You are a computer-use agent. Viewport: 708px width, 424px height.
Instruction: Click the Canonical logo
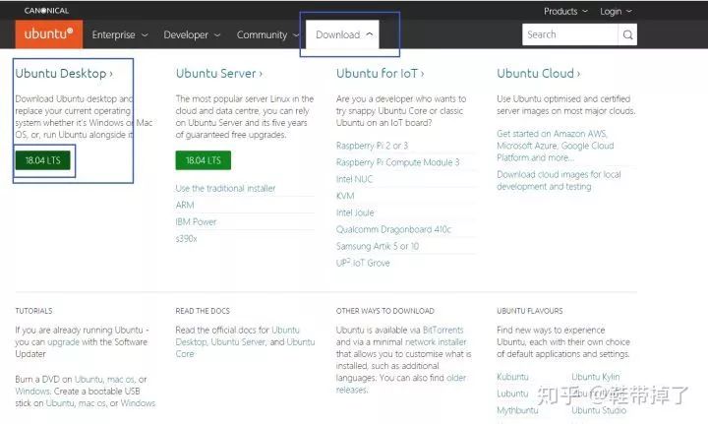(46, 11)
